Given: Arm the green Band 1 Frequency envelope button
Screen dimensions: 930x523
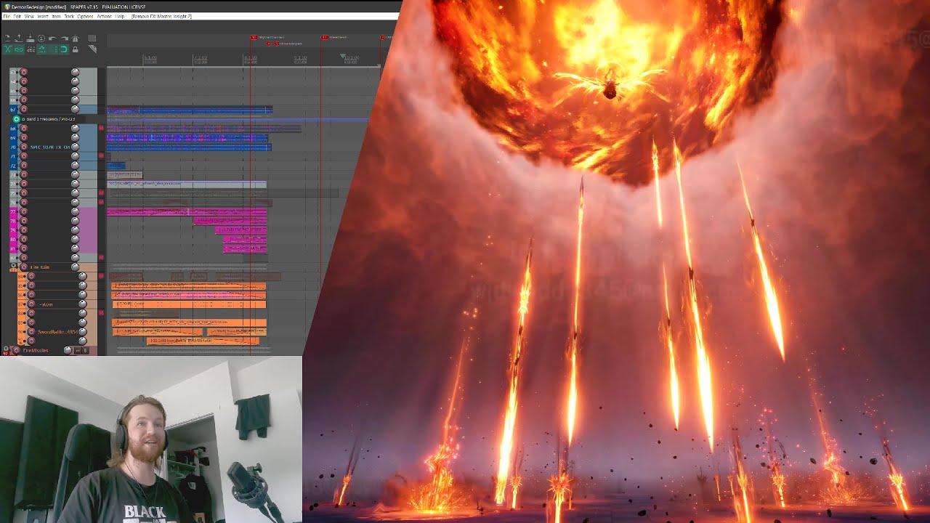Looking at the screenshot, I should [x=16, y=119].
